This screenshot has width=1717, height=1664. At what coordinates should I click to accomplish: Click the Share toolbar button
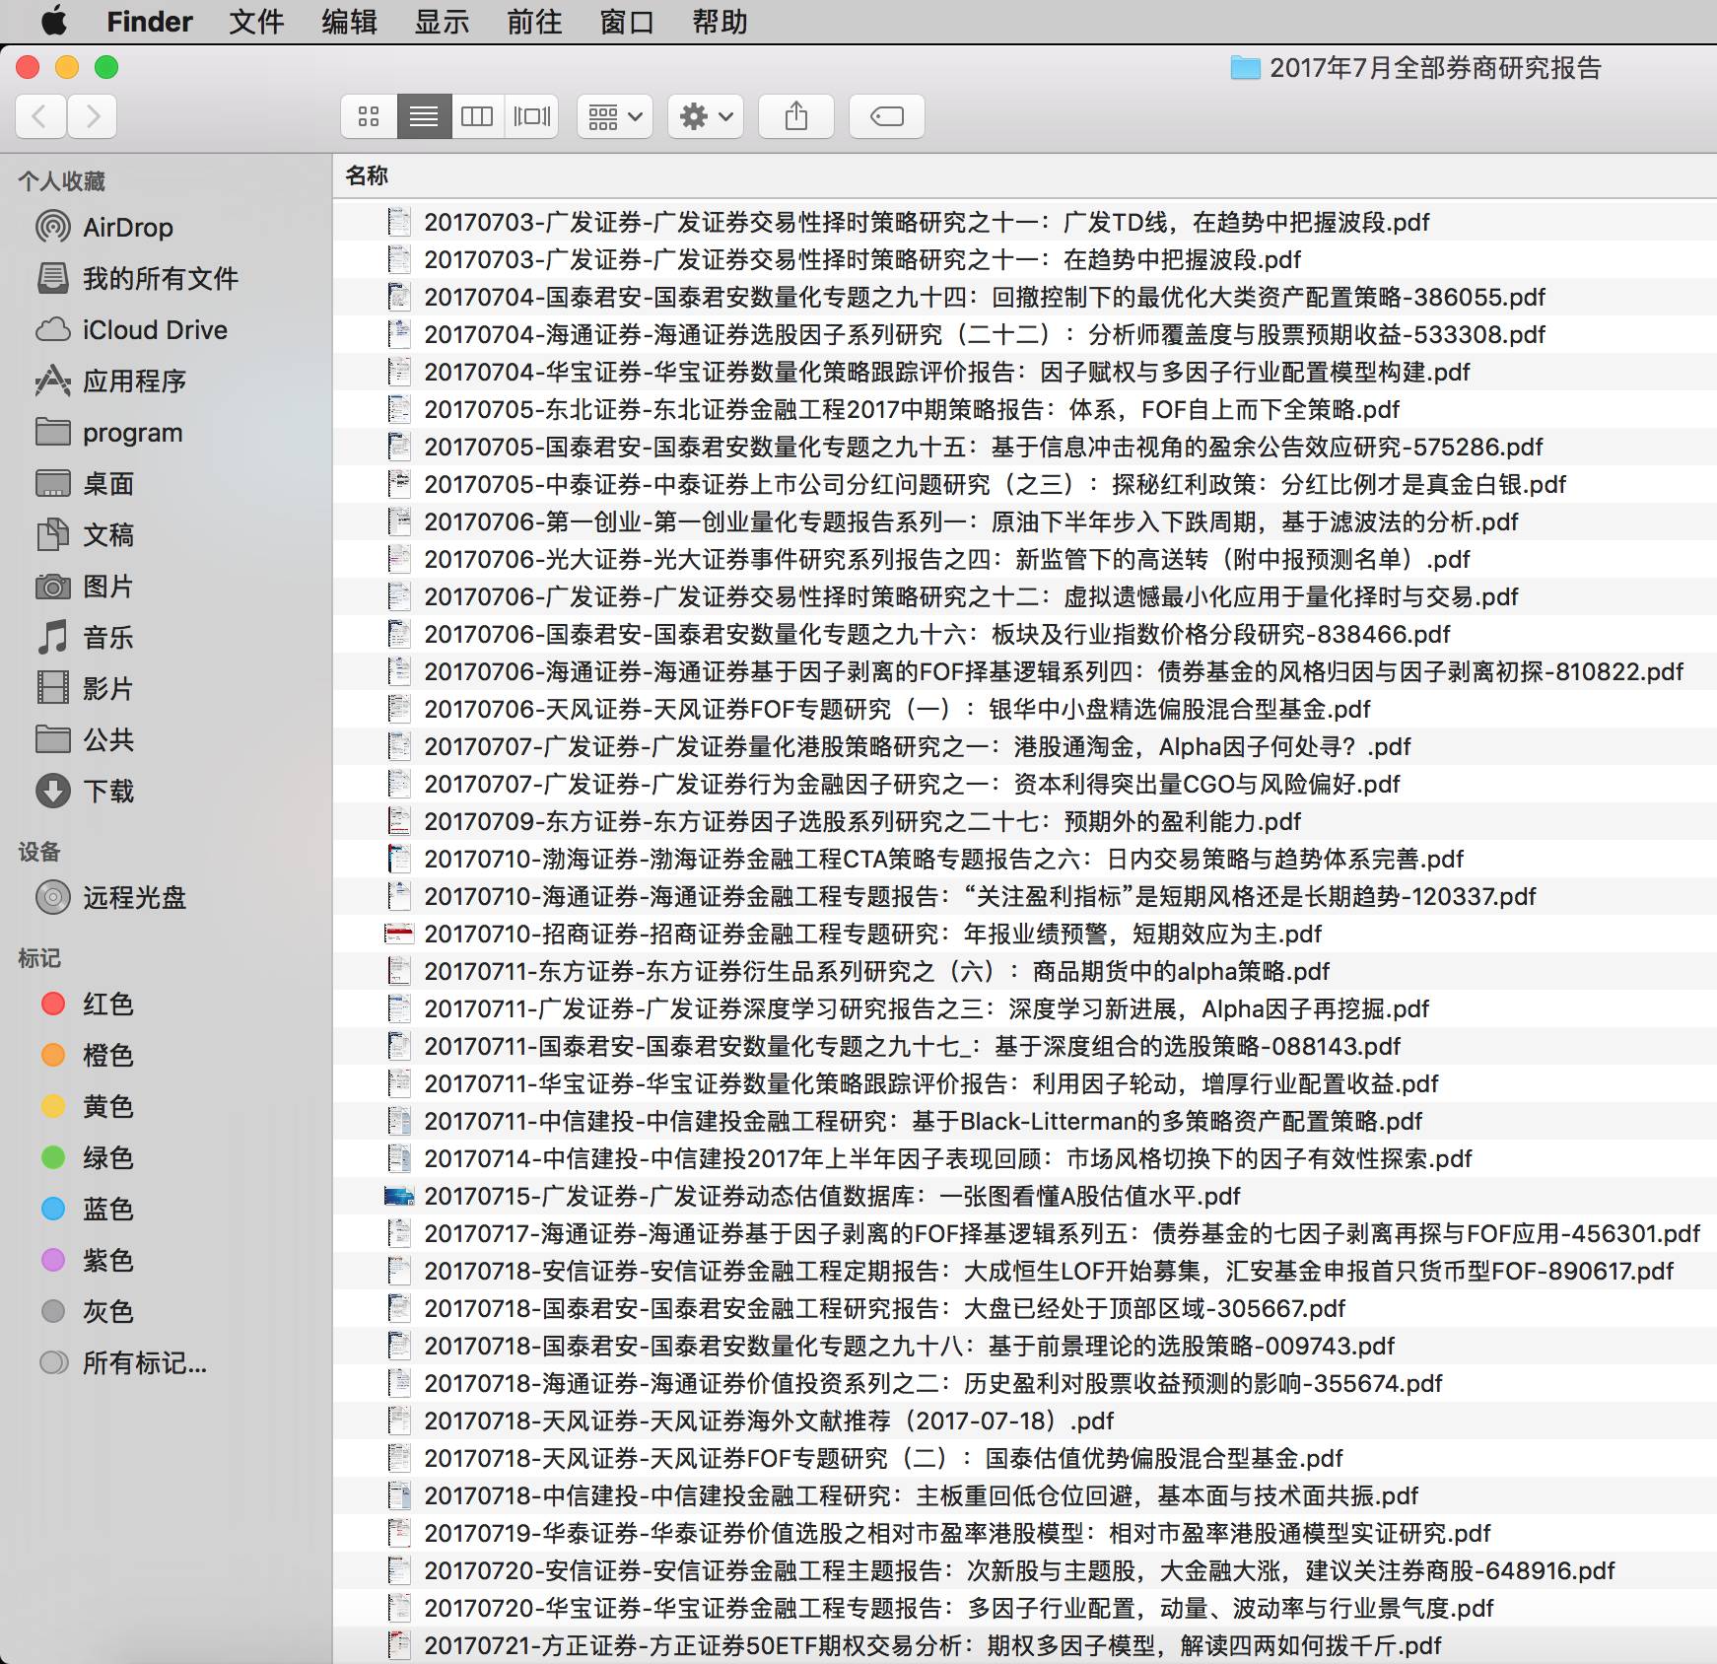pos(796,116)
